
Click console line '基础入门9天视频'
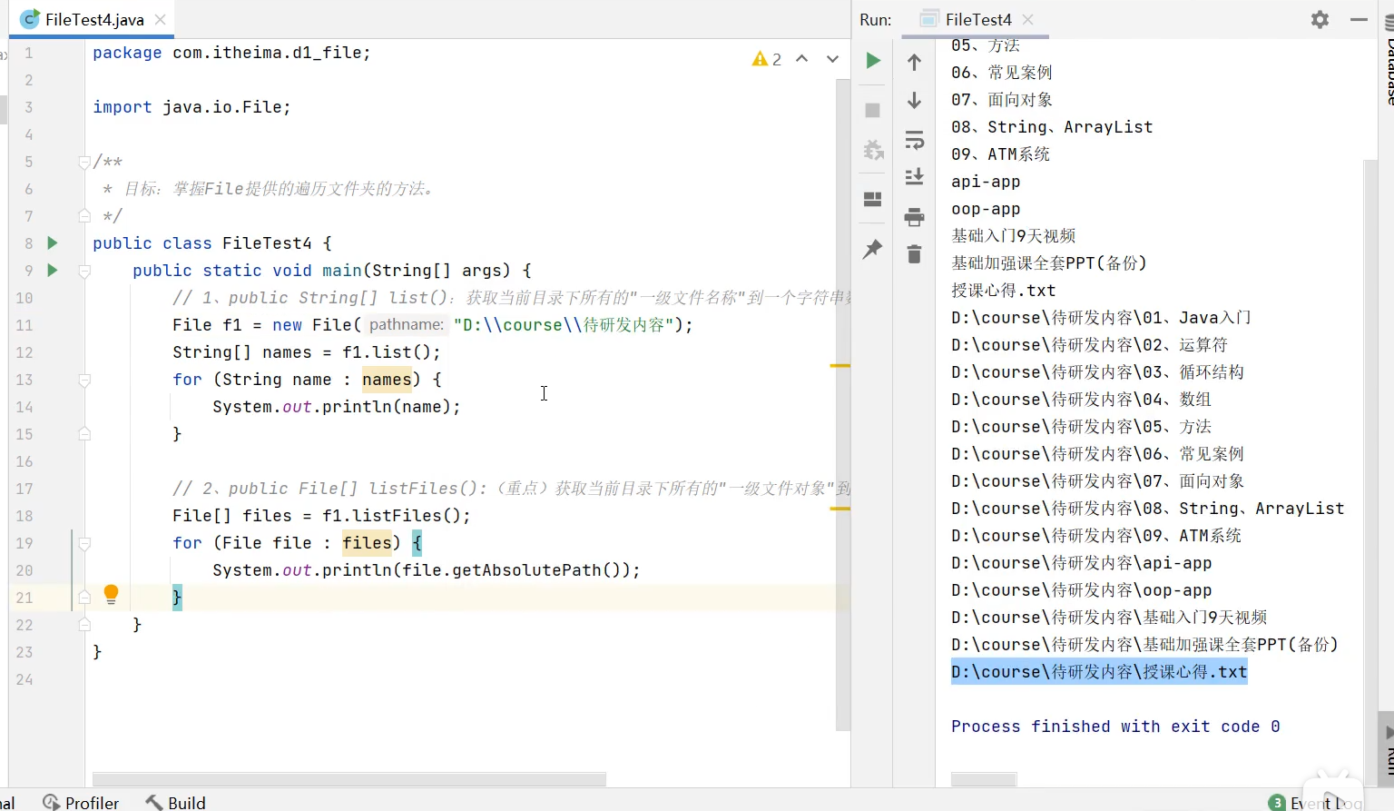tap(1014, 236)
